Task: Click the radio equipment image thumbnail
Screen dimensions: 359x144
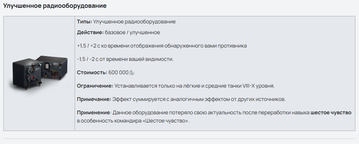Action: (x=39, y=74)
